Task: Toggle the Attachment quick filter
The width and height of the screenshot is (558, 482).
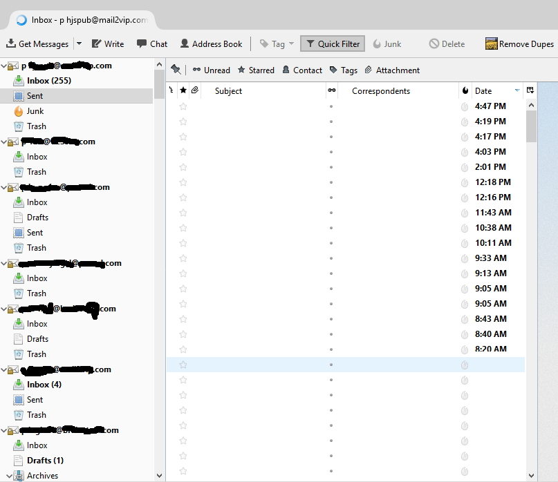Action: click(392, 70)
